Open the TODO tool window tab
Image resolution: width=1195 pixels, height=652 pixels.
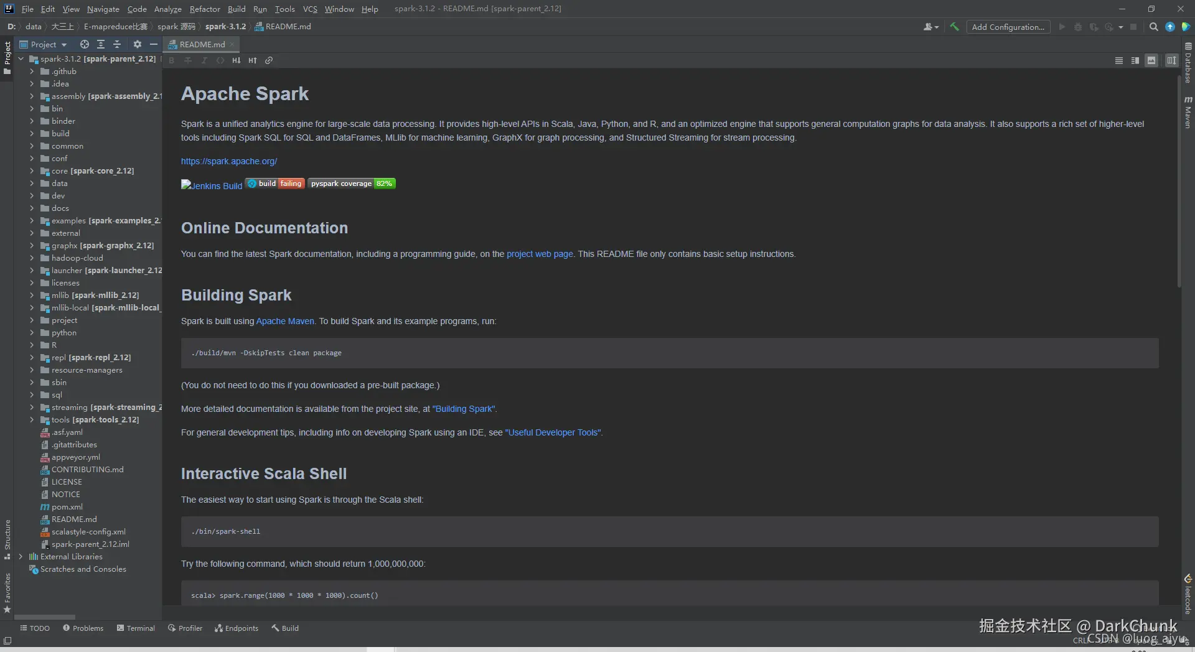click(x=34, y=628)
